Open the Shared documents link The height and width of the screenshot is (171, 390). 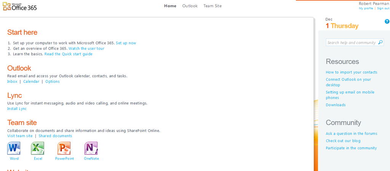pyautogui.click(x=55, y=136)
